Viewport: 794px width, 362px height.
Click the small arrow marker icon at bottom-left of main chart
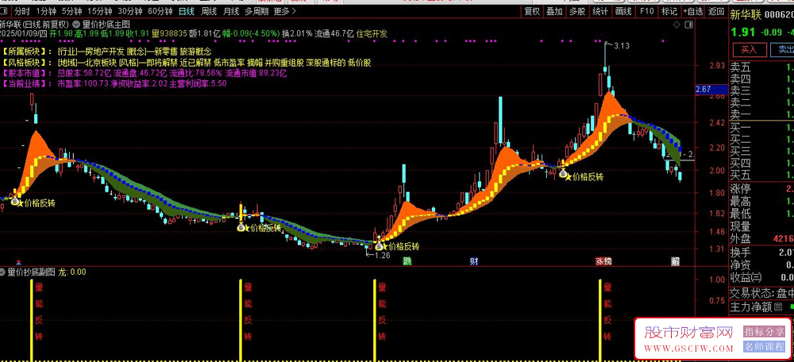pyautogui.click(x=19, y=262)
